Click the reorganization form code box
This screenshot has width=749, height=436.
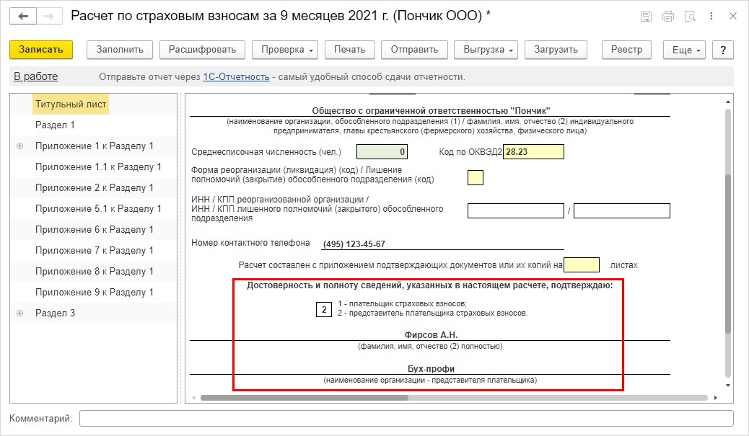coord(476,177)
